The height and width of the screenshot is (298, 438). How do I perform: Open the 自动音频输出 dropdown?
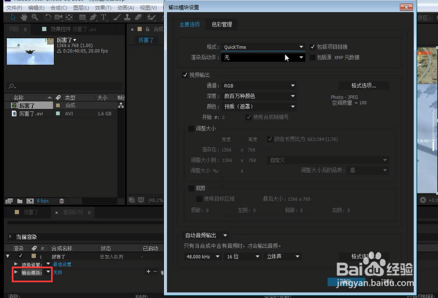206,235
